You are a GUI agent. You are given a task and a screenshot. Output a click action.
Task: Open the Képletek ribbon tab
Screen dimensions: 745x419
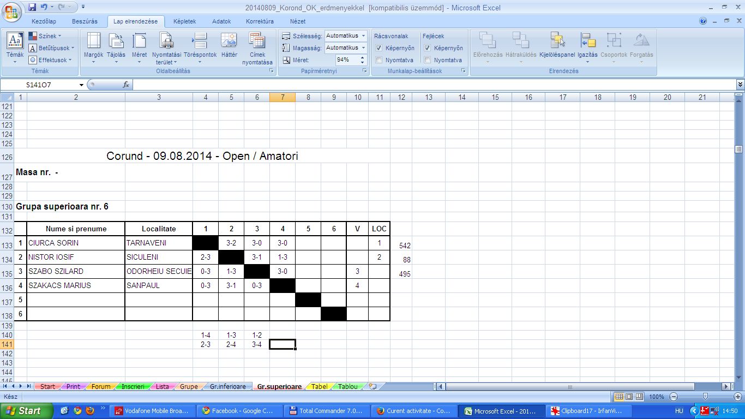[184, 21]
